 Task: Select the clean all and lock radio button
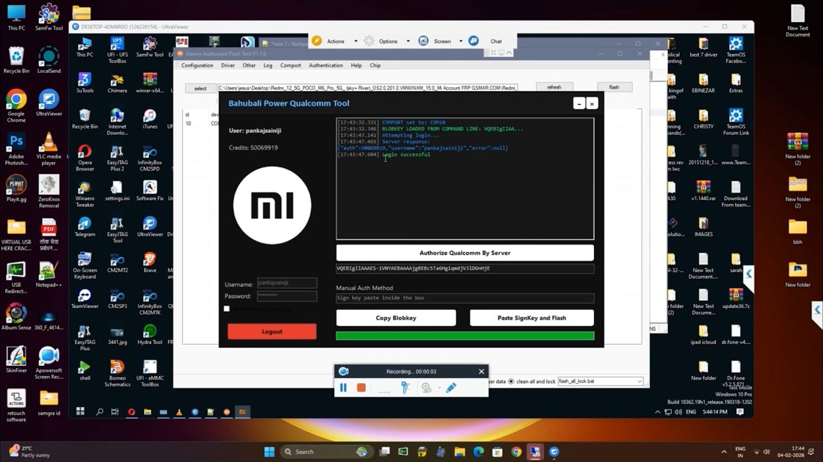[511, 381]
